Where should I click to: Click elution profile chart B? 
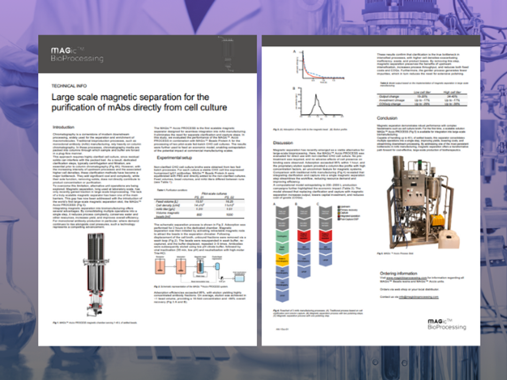[x=318, y=102]
